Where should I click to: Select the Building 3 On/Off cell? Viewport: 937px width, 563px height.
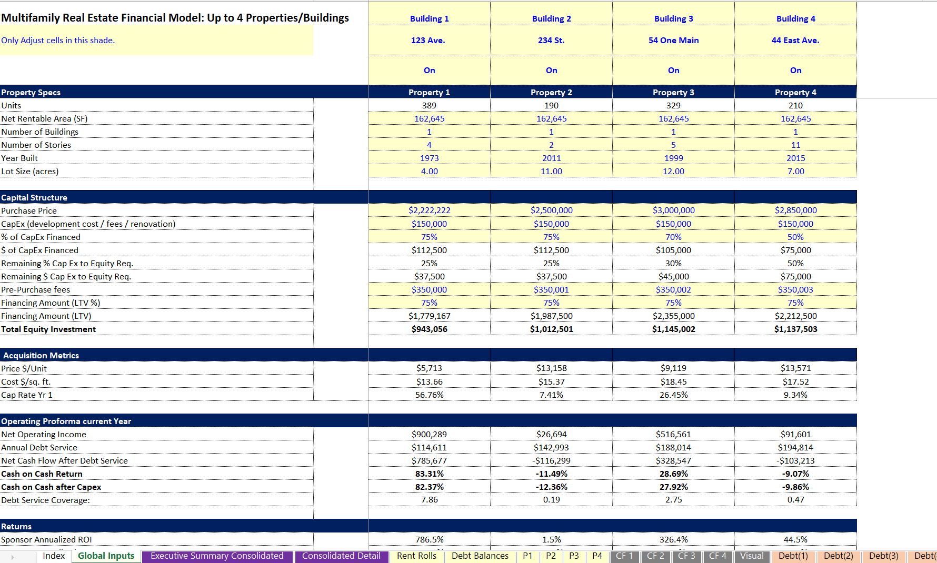pyautogui.click(x=673, y=70)
